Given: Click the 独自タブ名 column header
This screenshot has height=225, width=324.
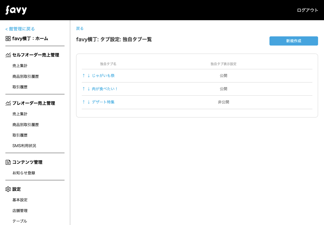Looking at the screenshot, I should (108, 64).
